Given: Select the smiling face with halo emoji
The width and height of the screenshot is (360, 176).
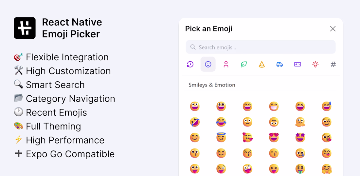Looking at the screenshot, I should coord(221,137).
